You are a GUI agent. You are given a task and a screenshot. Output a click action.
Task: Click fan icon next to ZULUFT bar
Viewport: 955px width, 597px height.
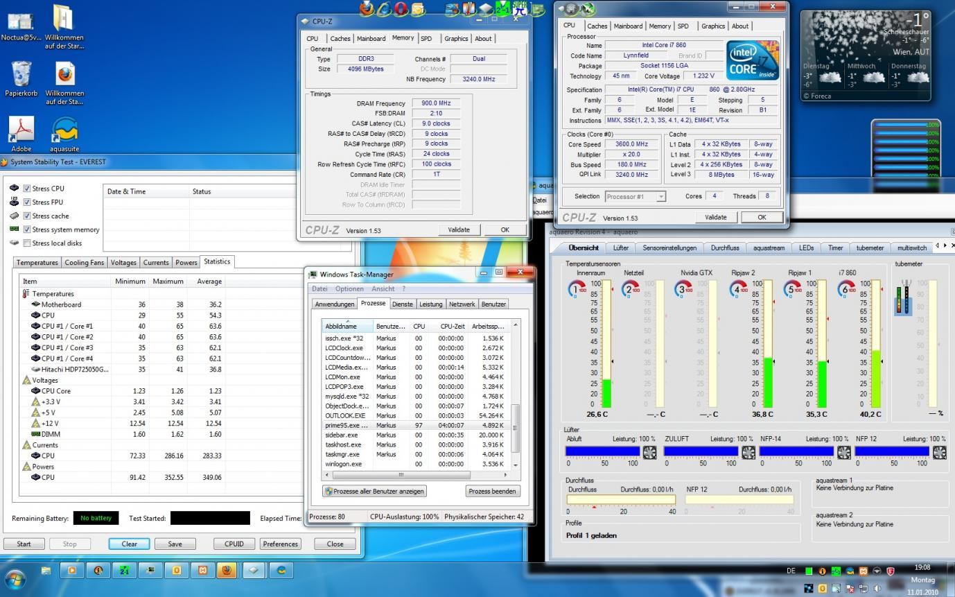[x=748, y=452]
